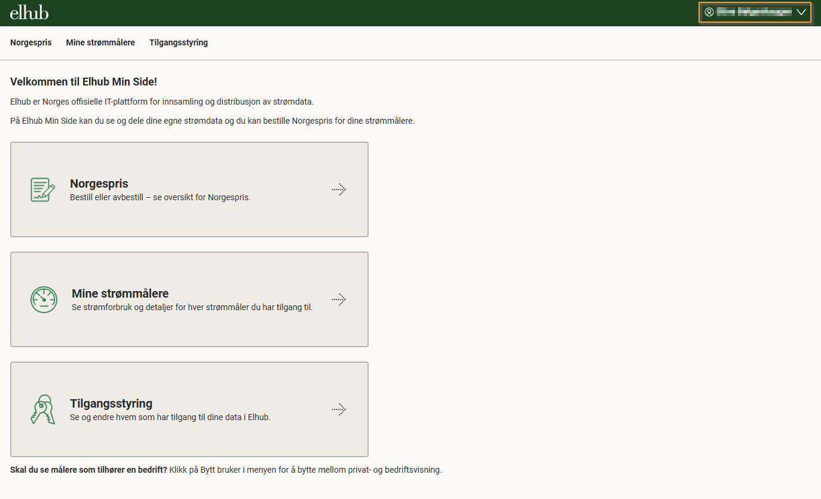The height and width of the screenshot is (499, 821).
Task: Click the Tilgangsstyring keys icon
Action: click(43, 409)
